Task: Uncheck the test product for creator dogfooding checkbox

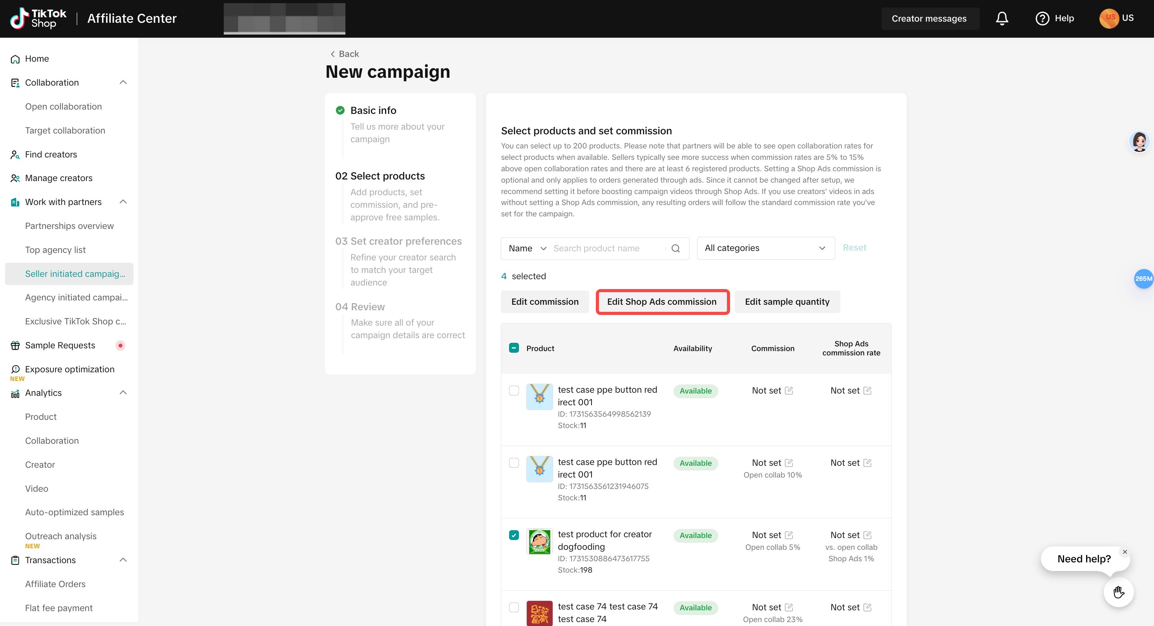Action: click(x=514, y=534)
